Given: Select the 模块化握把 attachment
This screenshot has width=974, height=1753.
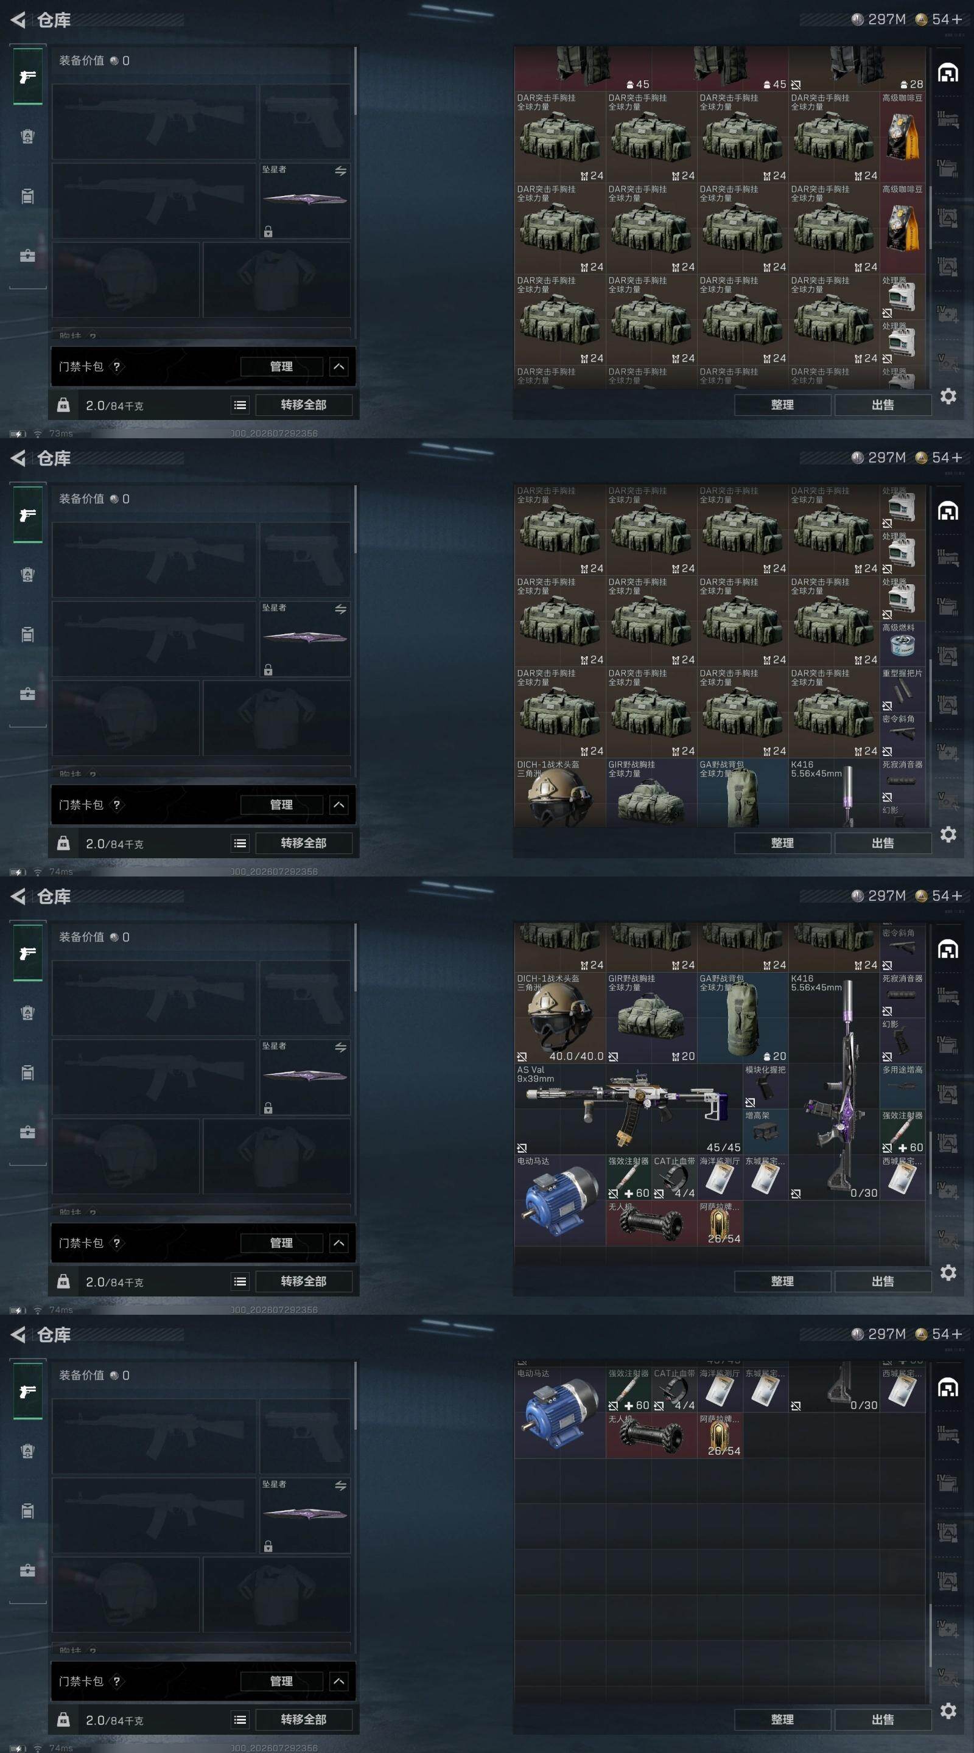Looking at the screenshot, I should point(765,1086).
